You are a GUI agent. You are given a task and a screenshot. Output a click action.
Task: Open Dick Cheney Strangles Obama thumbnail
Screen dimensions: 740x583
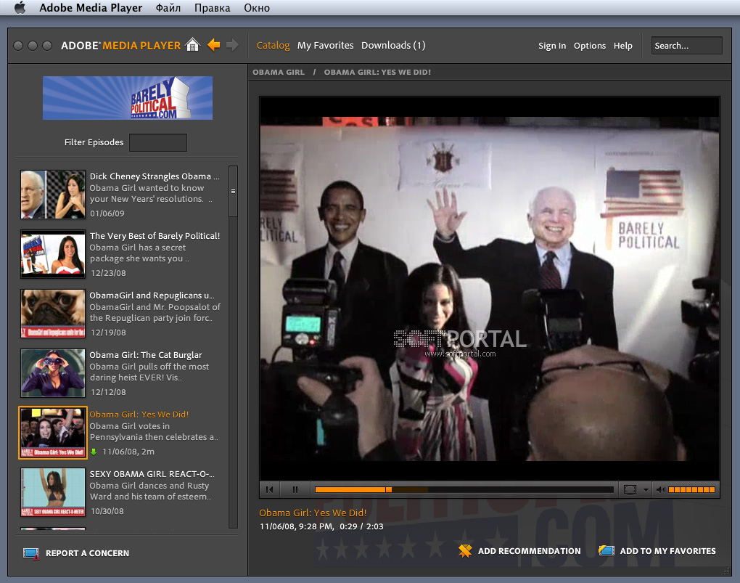tap(53, 194)
